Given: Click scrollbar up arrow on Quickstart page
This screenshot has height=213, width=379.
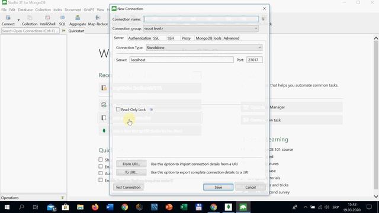Looking at the screenshot, I should pos(376,38).
